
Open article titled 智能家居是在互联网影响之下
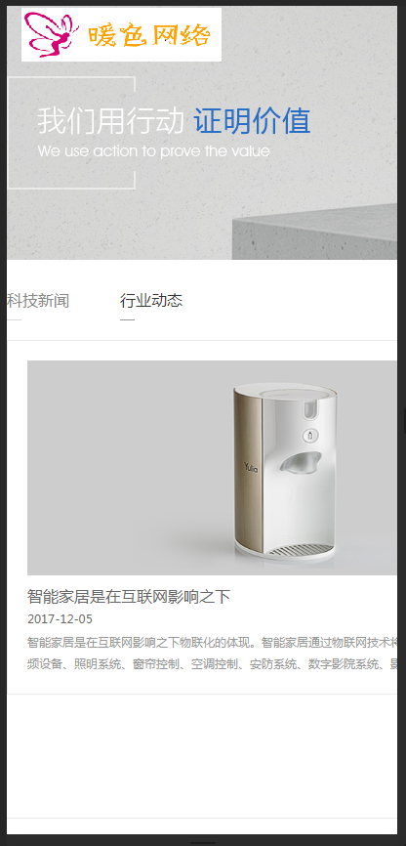(x=129, y=597)
